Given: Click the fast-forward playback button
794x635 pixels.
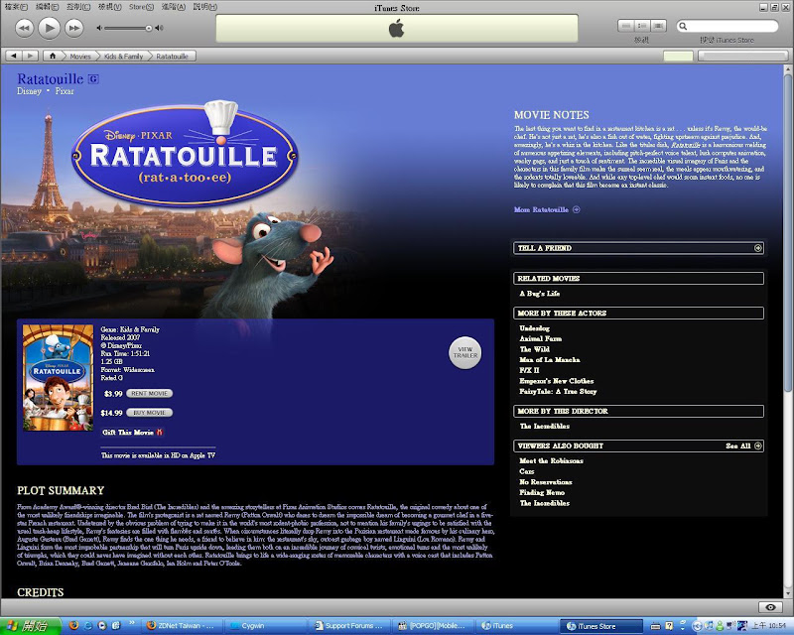Looking at the screenshot, I should [x=73, y=28].
